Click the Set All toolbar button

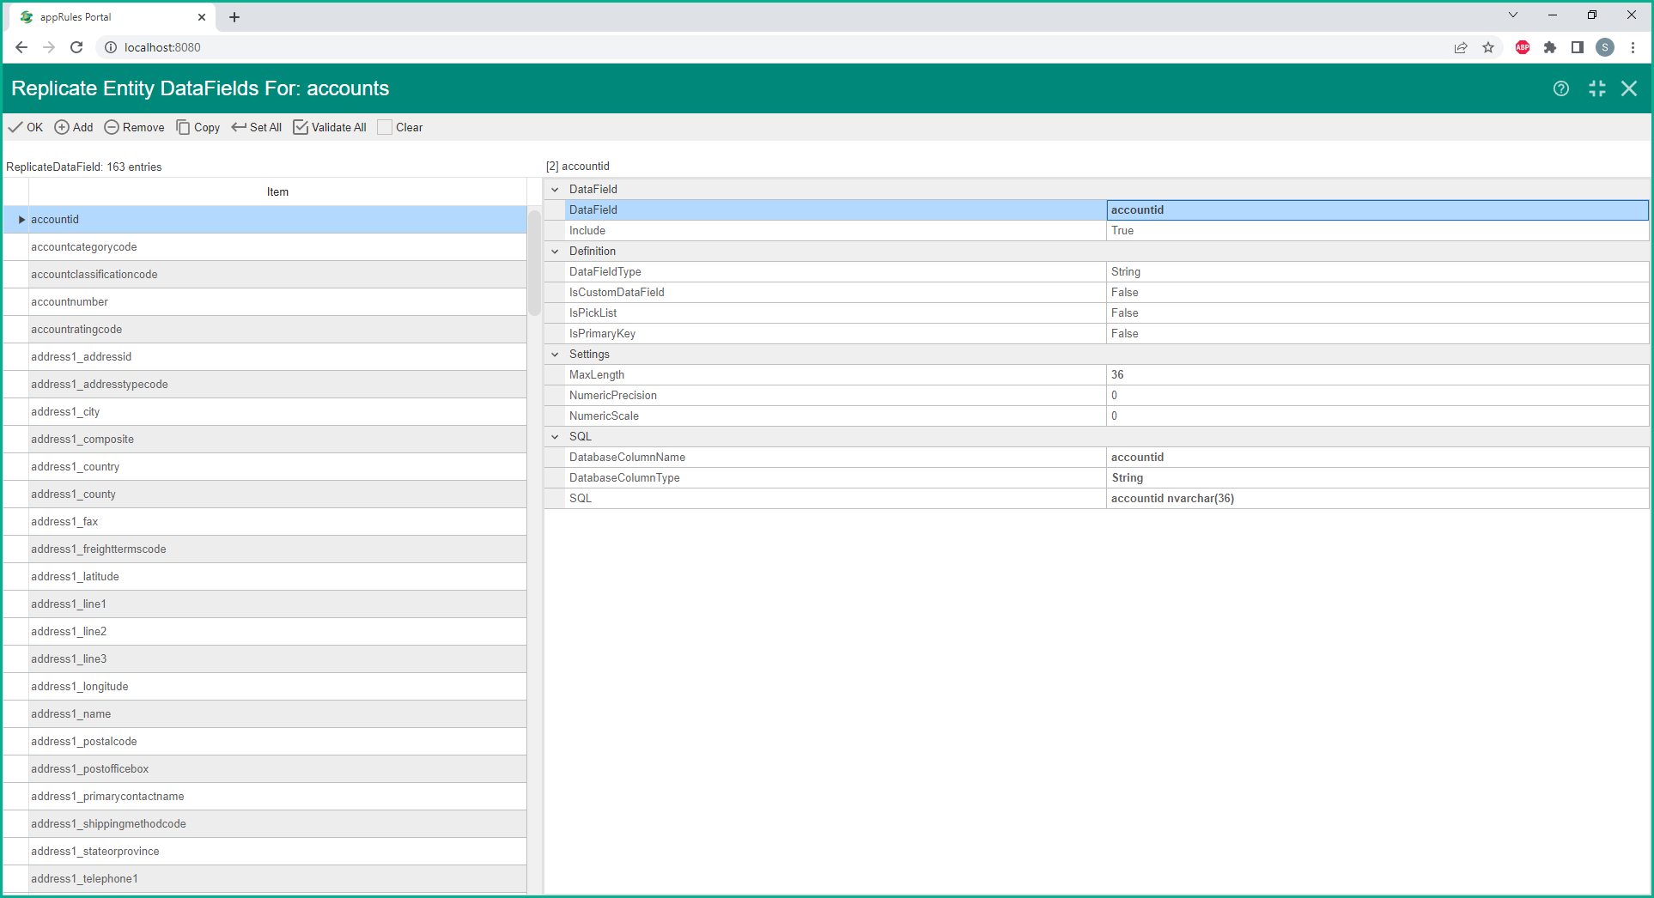(257, 127)
